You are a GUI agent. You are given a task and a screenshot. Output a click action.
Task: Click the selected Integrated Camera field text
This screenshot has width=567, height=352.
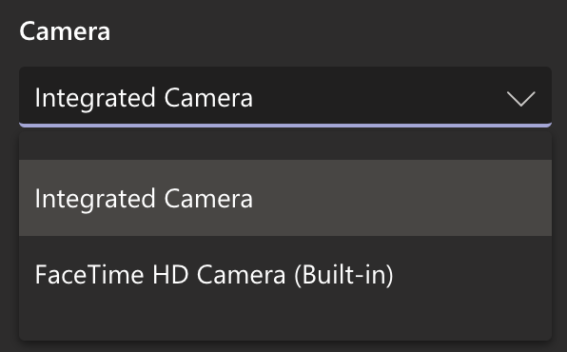click(x=144, y=98)
